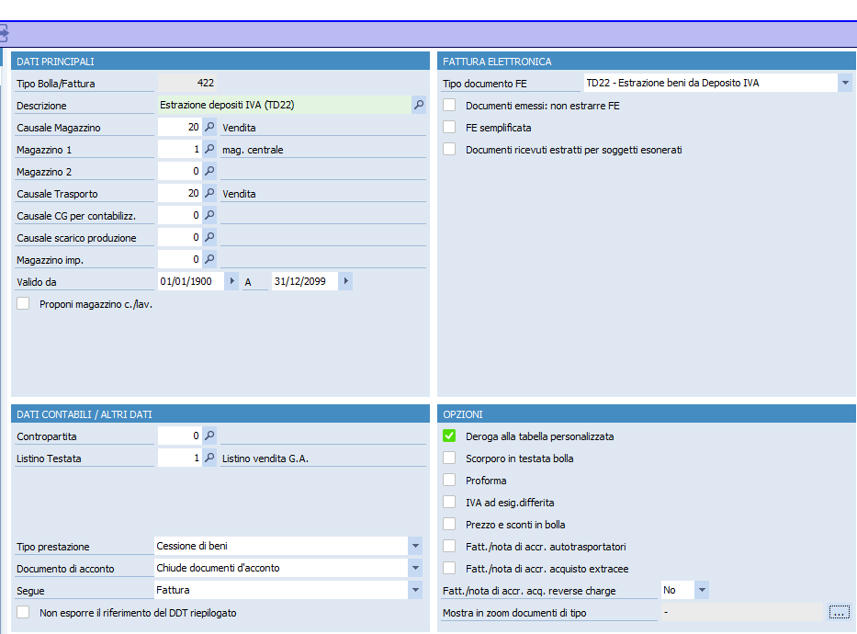Click Magazzino imp. code field

point(180,259)
